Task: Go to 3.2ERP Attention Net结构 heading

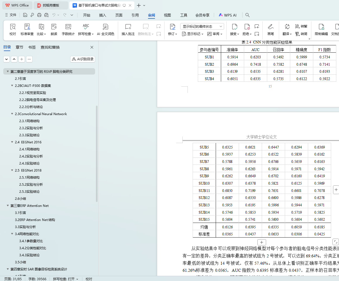Action: [35, 220]
